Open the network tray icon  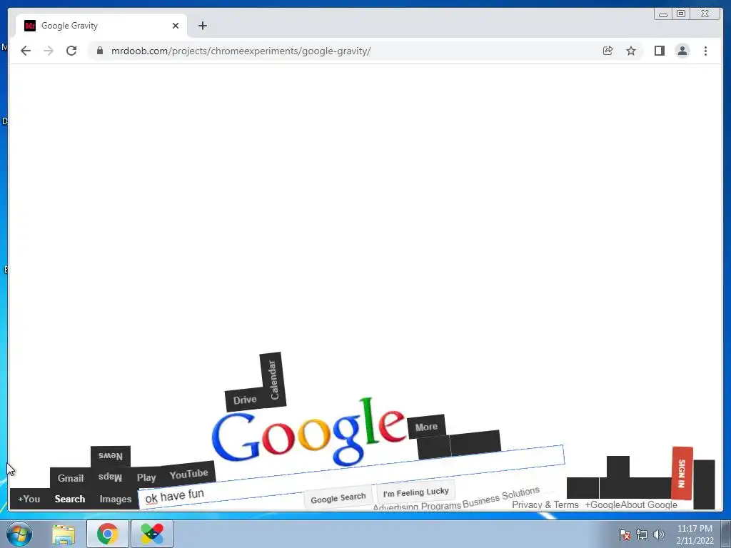tap(642, 535)
